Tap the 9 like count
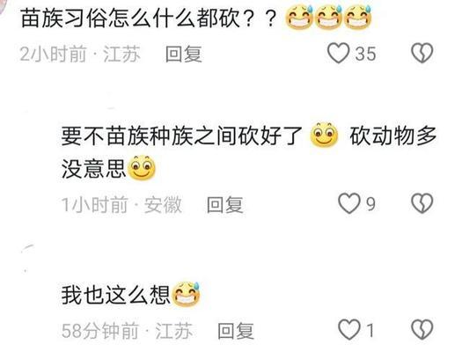The width and height of the screenshot is (462, 352). pos(370,204)
